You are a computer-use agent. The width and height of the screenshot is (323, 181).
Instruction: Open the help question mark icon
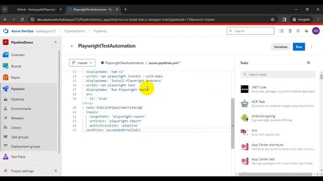298,31
